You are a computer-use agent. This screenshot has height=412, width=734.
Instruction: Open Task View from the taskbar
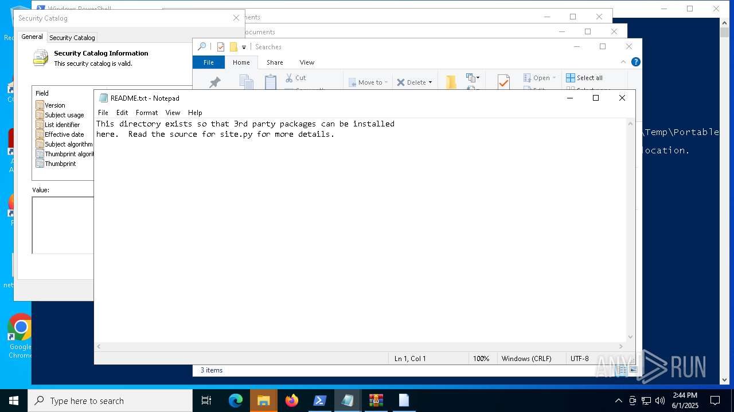tap(206, 401)
